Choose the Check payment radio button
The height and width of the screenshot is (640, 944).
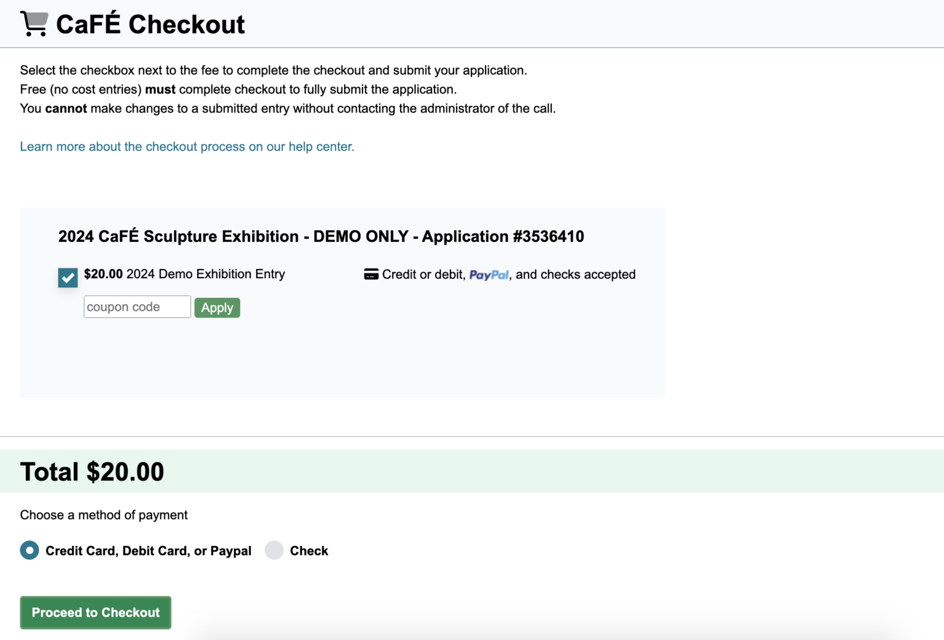274,550
